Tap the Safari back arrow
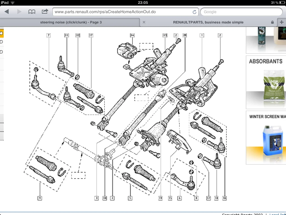This screenshot has height=215, width=286. click(x=7, y=12)
